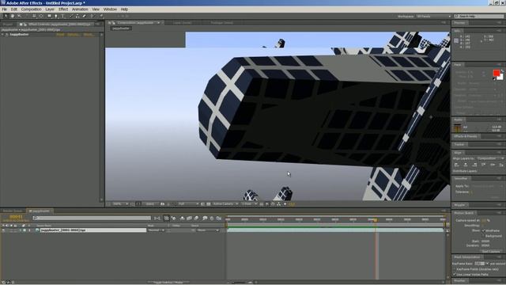The height and width of the screenshot is (285, 506).
Task: Open the layer's Normal blending mode dropdown
Action: [156, 230]
